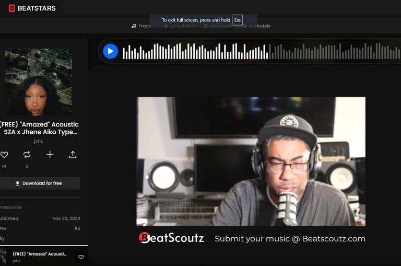
Task: Click the published date Nov 23, 2024
Action: pos(66,218)
